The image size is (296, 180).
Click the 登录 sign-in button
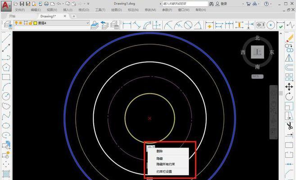[x=222, y=4]
